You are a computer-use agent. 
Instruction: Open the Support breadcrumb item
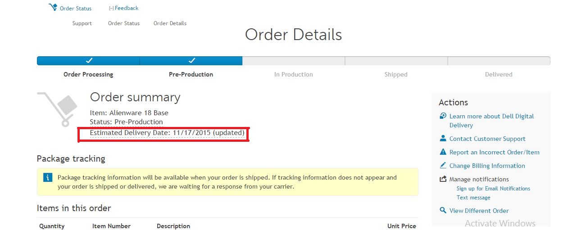[82, 23]
